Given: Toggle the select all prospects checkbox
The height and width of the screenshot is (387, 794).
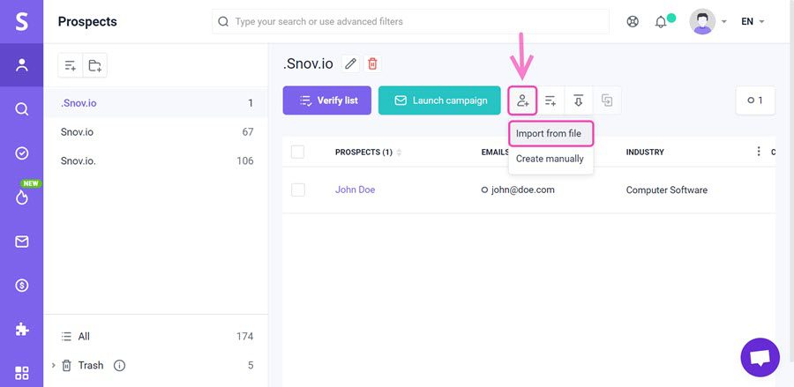Looking at the screenshot, I should point(297,152).
